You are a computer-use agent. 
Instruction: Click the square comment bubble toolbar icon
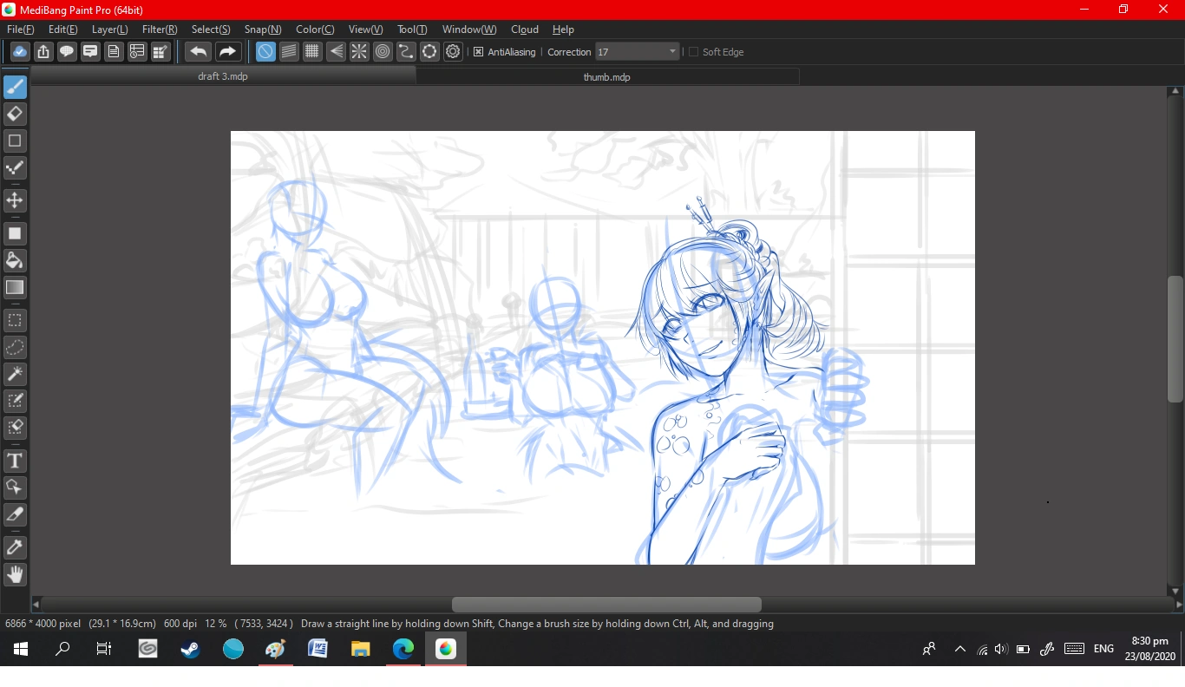click(x=90, y=52)
